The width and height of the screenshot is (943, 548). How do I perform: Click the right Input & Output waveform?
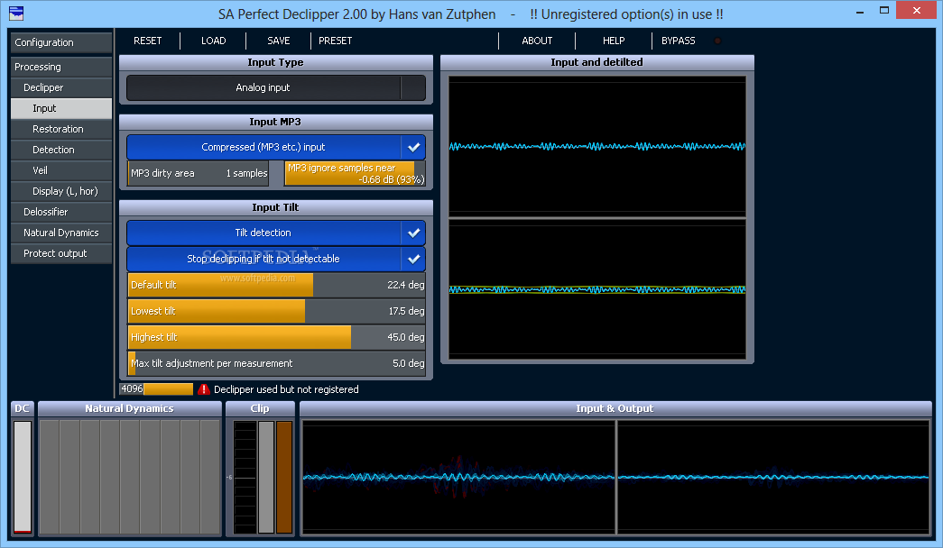point(773,477)
